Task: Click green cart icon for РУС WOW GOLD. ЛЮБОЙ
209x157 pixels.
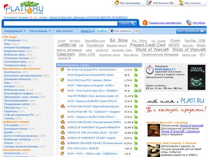Action: [136, 148]
